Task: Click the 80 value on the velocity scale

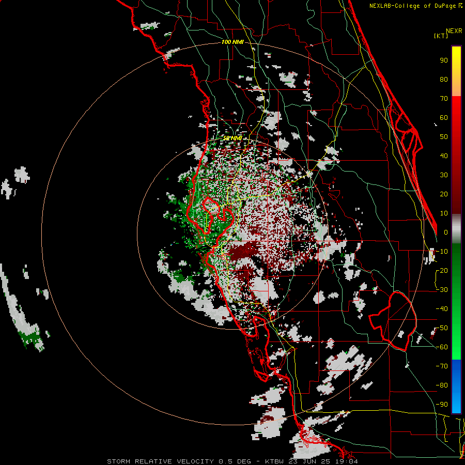Action: click(x=444, y=79)
